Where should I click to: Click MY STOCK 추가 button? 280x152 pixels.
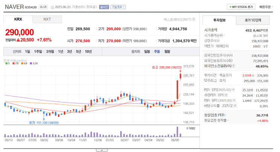[241, 7]
